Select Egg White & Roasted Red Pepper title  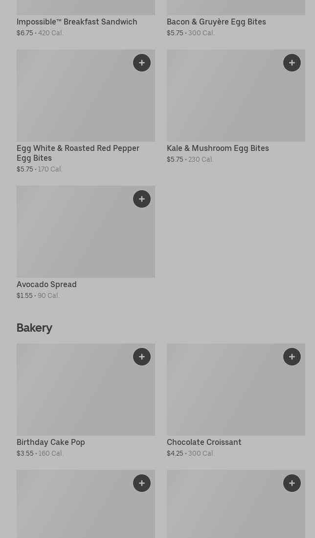click(x=78, y=153)
